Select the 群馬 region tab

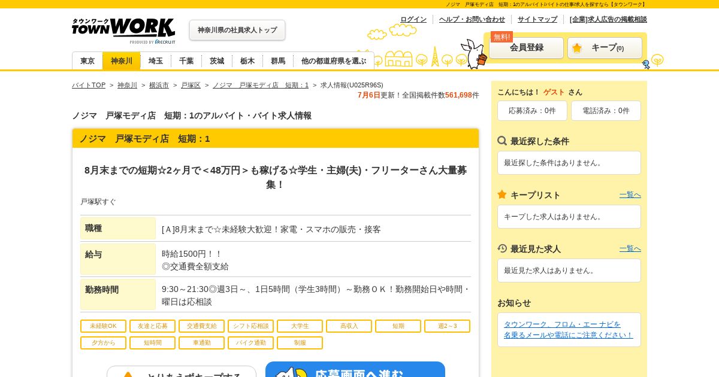(278, 61)
